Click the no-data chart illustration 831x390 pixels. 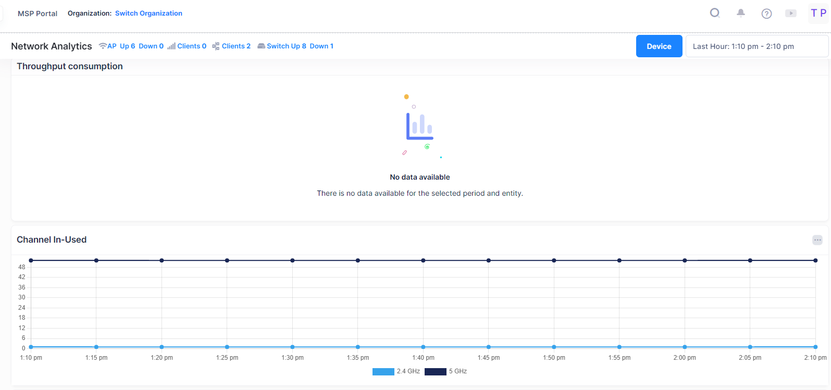pyautogui.click(x=421, y=127)
